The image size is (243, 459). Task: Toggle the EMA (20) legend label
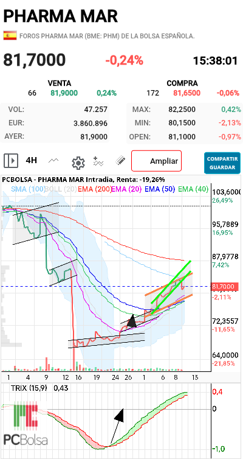pos(126,189)
